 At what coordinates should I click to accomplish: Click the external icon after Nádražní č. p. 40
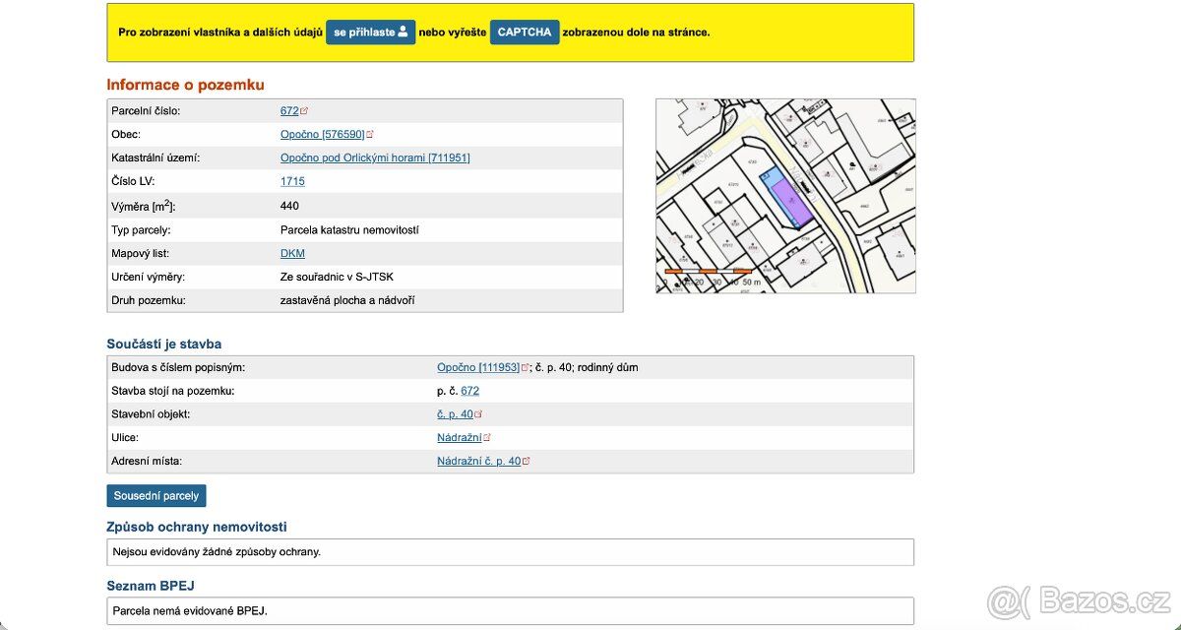point(527,461)
